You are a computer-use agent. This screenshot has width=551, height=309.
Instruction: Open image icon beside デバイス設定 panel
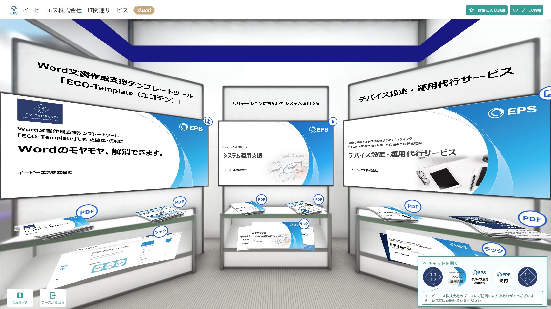point(546,94)
